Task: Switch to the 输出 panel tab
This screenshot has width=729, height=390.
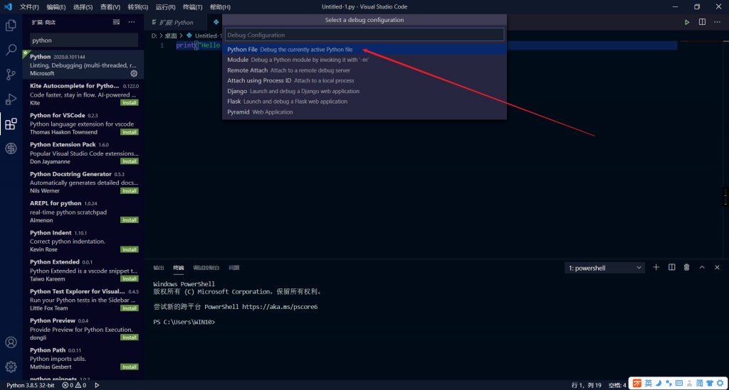Action: point(159,268)
